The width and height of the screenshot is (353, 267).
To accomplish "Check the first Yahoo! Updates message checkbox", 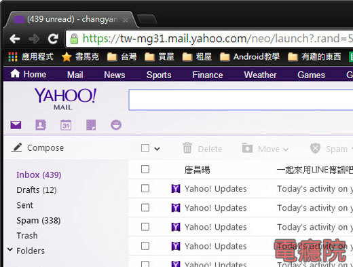I will pos(145,188).
